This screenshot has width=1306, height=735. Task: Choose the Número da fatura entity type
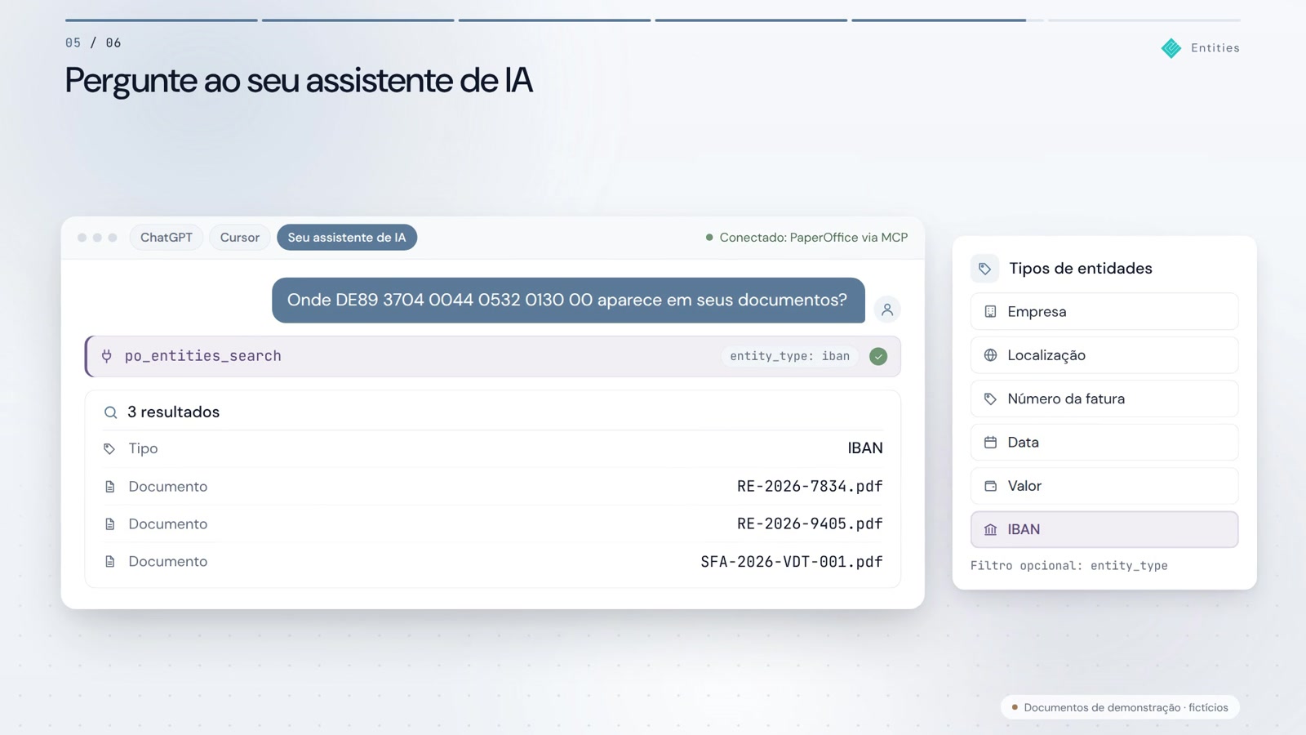click(1104, 399)
